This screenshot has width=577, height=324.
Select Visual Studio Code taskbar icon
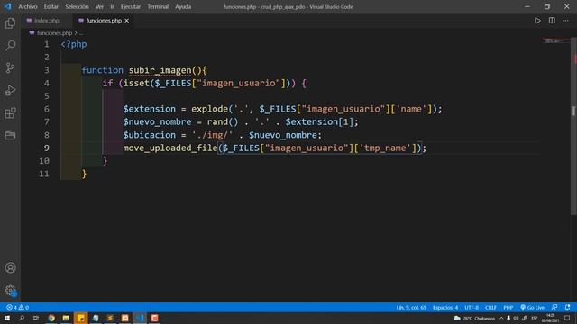[x=140, y=318]
